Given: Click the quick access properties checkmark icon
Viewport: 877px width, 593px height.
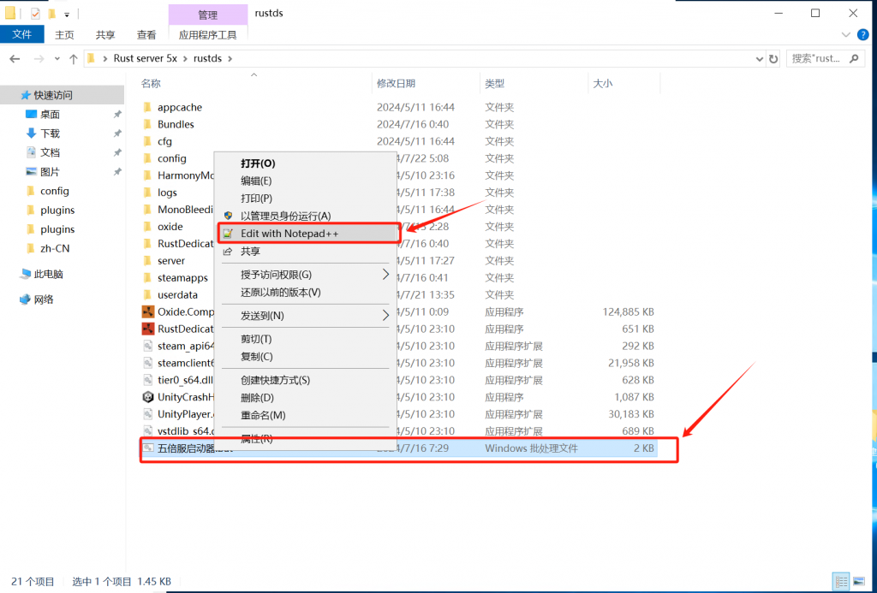Looking at the screenshot, I should pos(35,13).
